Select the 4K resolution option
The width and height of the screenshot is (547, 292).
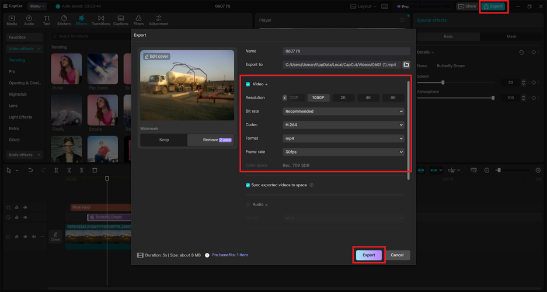(x=368, y=98)
